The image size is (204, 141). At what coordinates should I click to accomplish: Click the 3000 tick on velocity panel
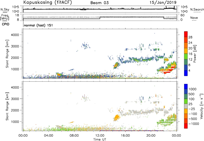[15, 99]
